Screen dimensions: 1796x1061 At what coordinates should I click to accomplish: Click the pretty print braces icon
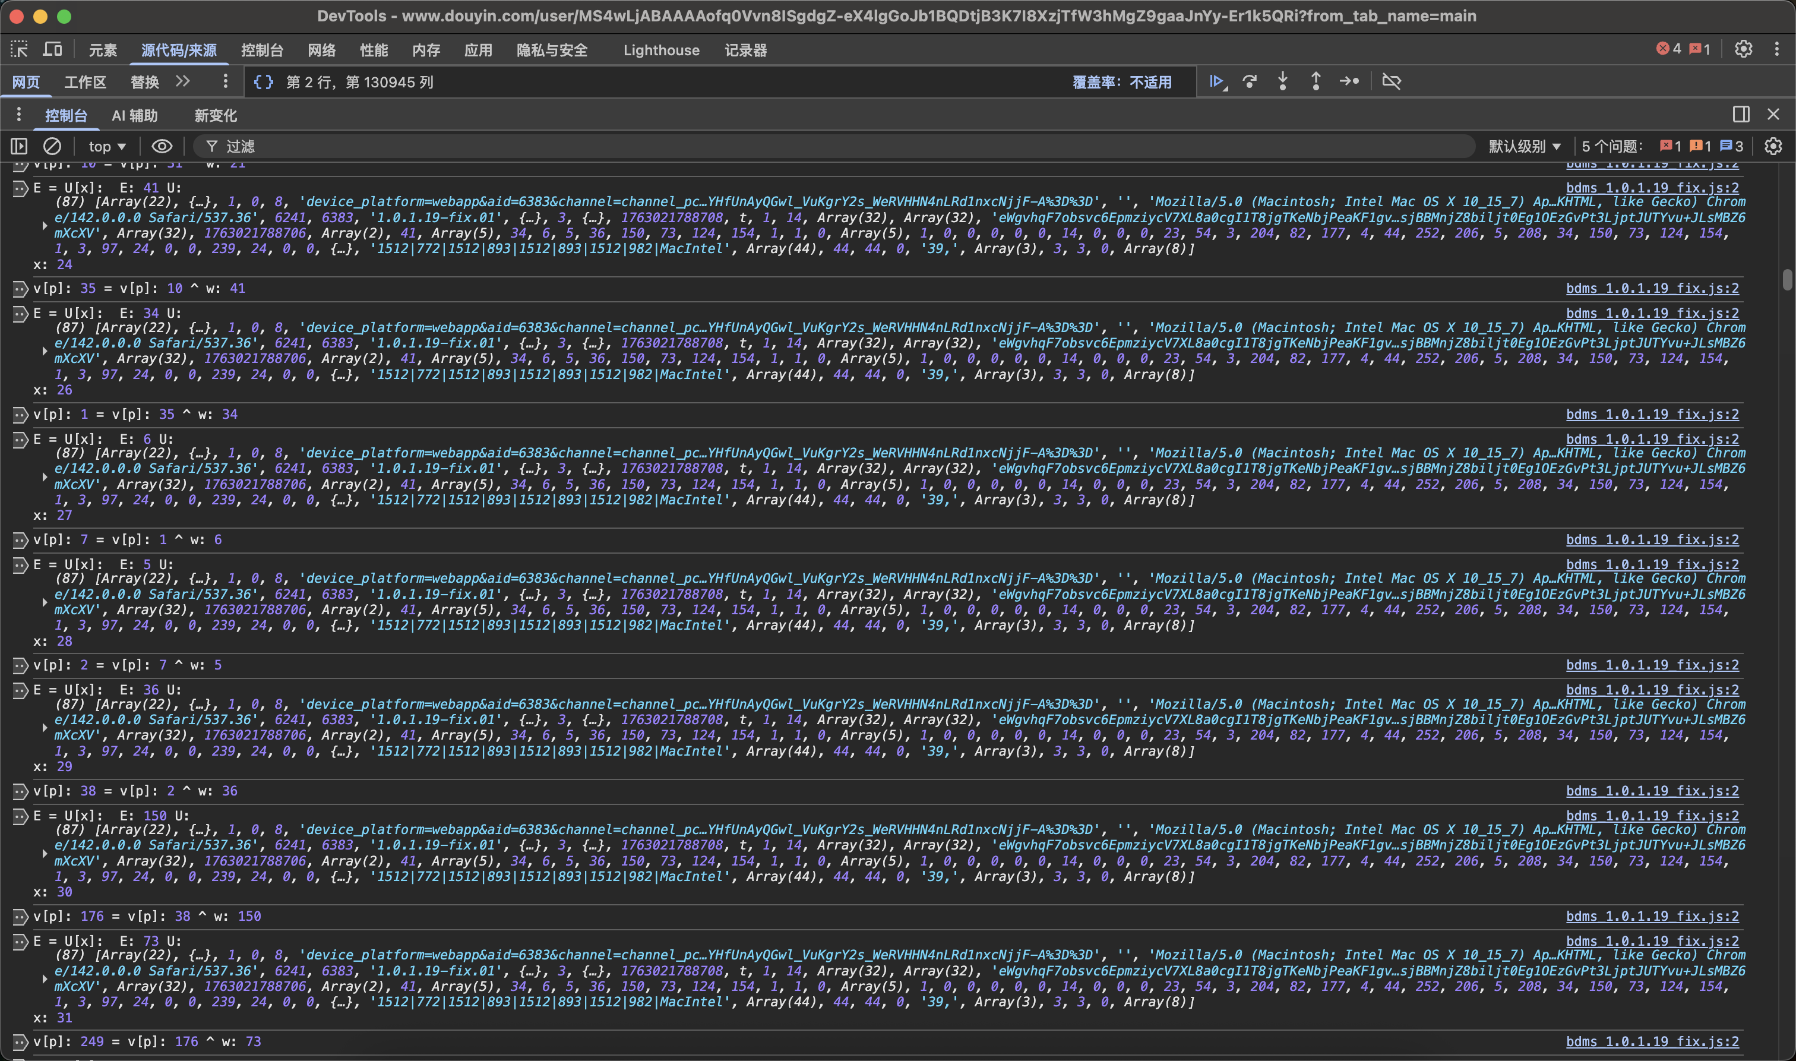coord(264,82)
